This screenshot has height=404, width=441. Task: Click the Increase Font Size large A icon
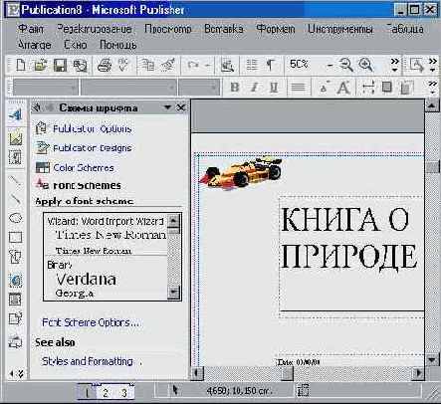click(343, 88)
